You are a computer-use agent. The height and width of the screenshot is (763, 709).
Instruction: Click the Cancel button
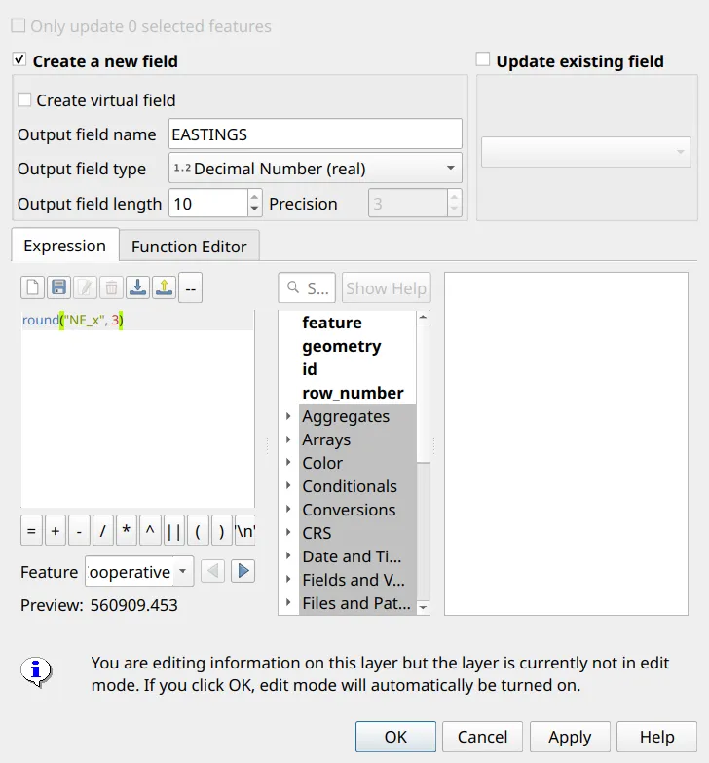[482, 737]
